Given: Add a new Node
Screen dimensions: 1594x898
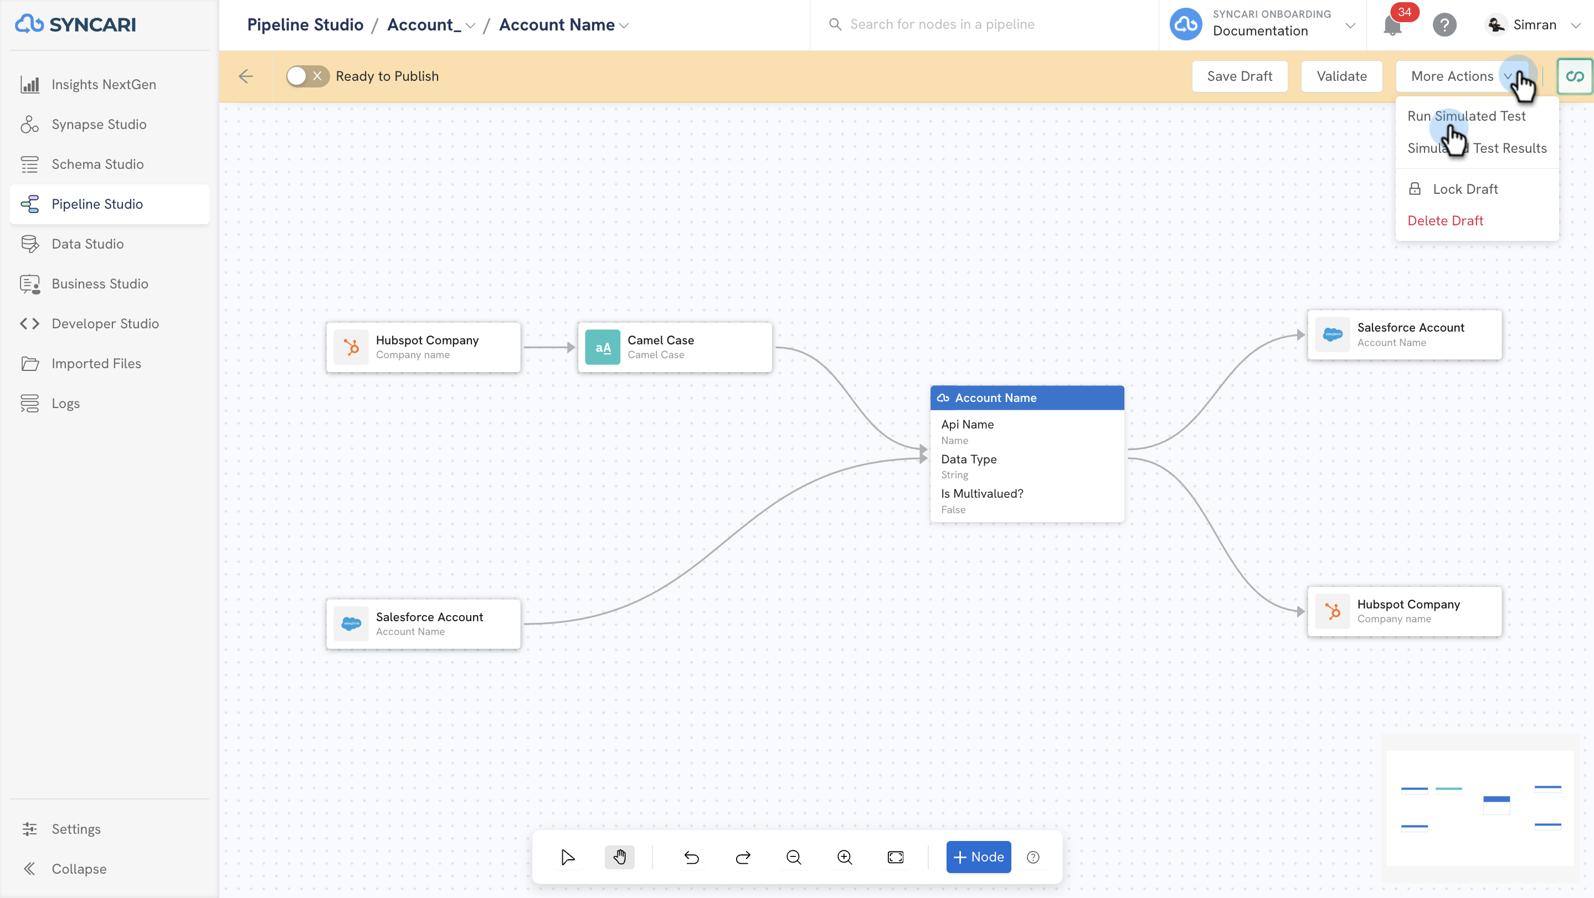Looking at the screenshot, I should (x=978, y=856).
